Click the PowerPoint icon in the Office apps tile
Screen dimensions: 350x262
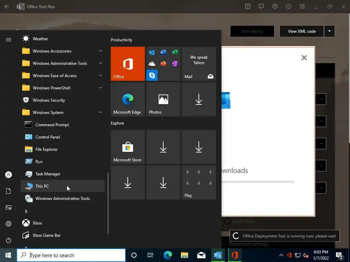coord(163,64)
